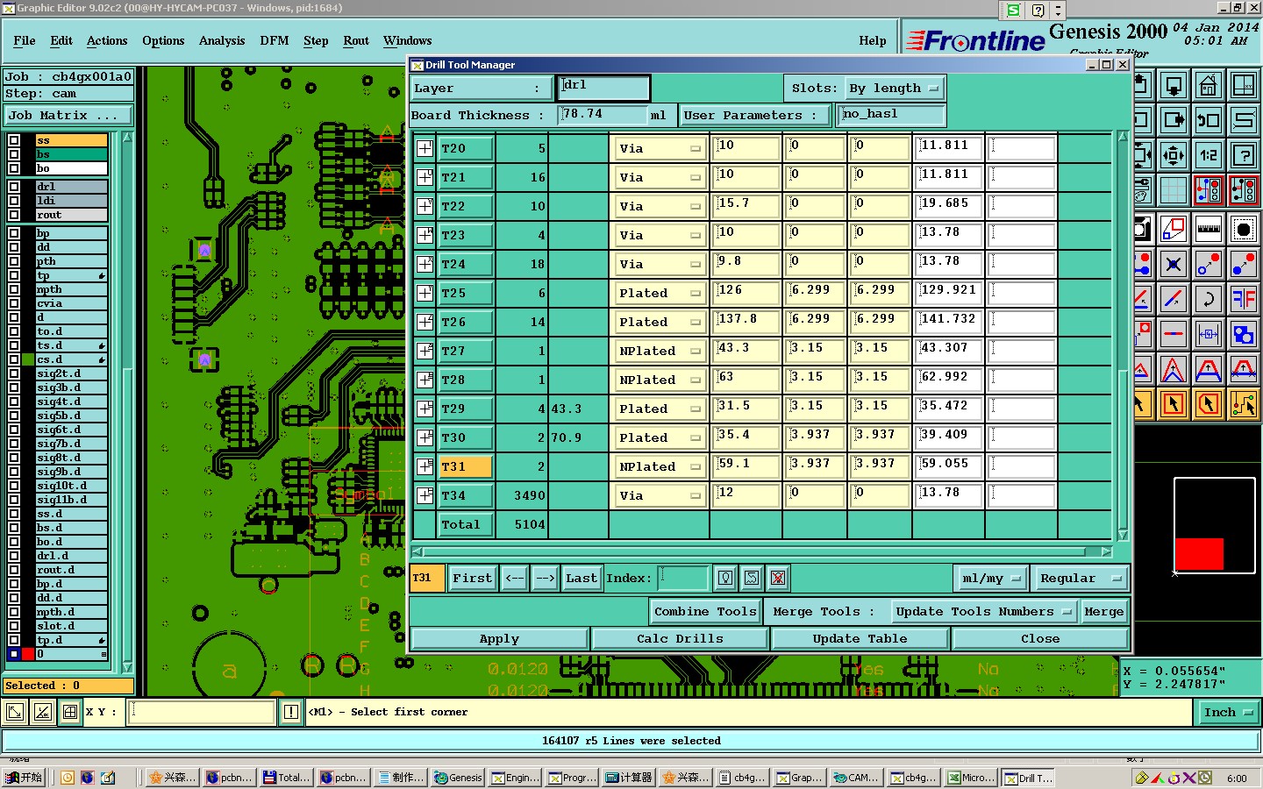Open the T27 type dropdown showing NPlated
Screen dimensions: 1263x789
click(x=660, y=351)
